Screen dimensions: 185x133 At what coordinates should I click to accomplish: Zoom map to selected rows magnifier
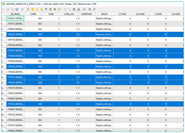point(59,9)
